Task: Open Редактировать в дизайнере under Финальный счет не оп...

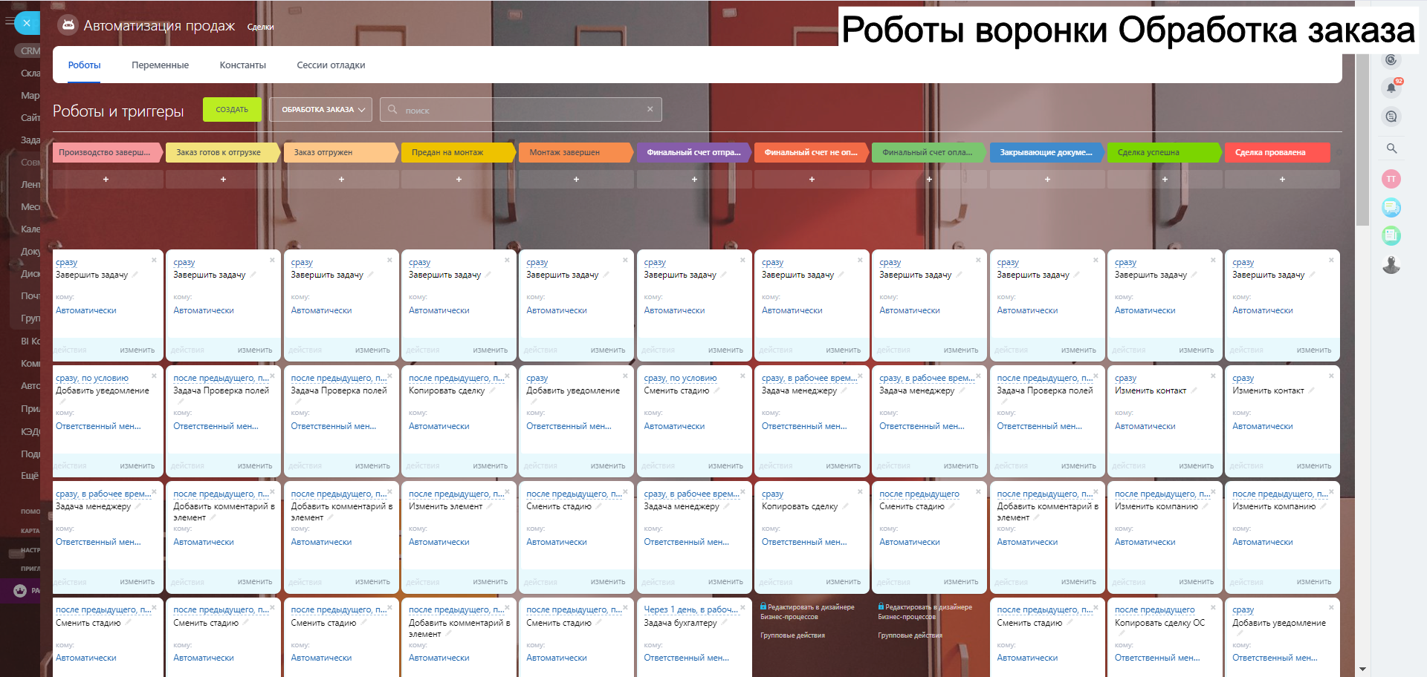Action: (807, 612)
